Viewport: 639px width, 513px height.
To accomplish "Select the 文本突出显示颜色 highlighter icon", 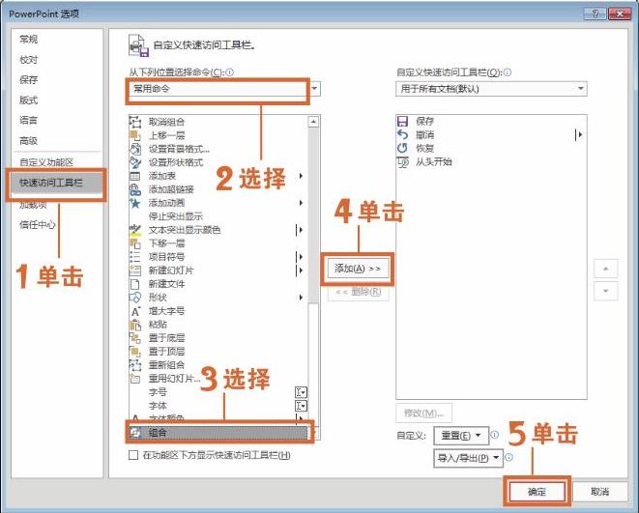I will (x=135, y=230).
